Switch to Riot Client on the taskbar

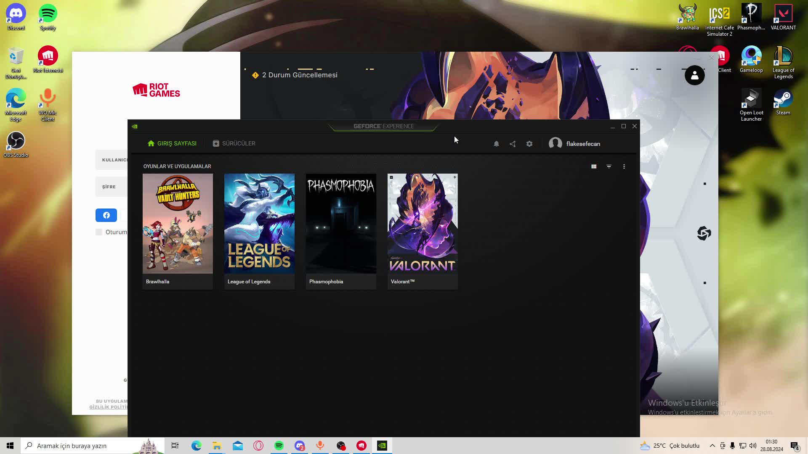coord(361,446)
